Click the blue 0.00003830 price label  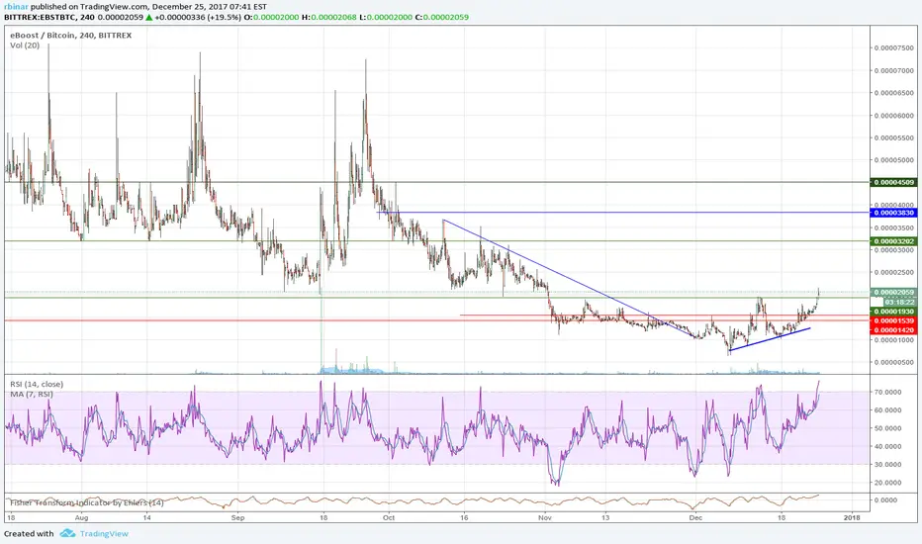click(893, 213)
